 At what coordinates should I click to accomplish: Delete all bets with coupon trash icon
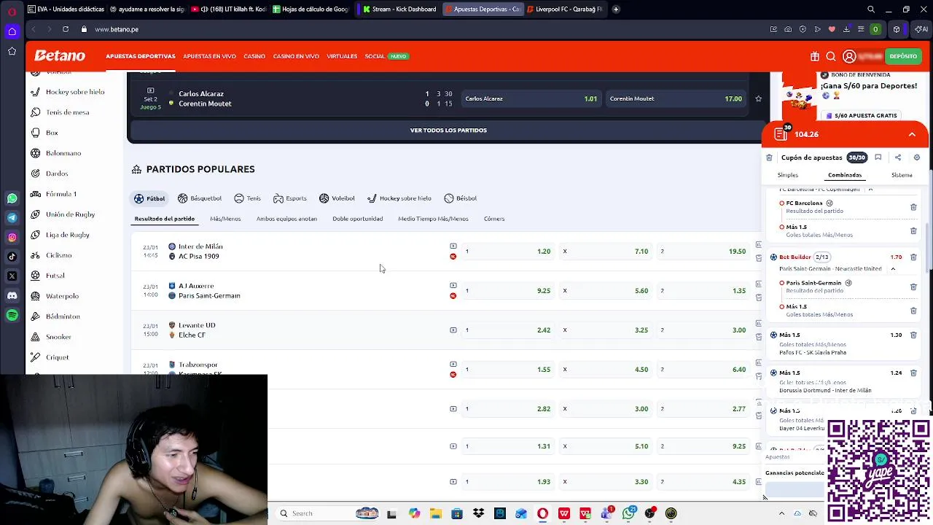[x=769, y=157]
